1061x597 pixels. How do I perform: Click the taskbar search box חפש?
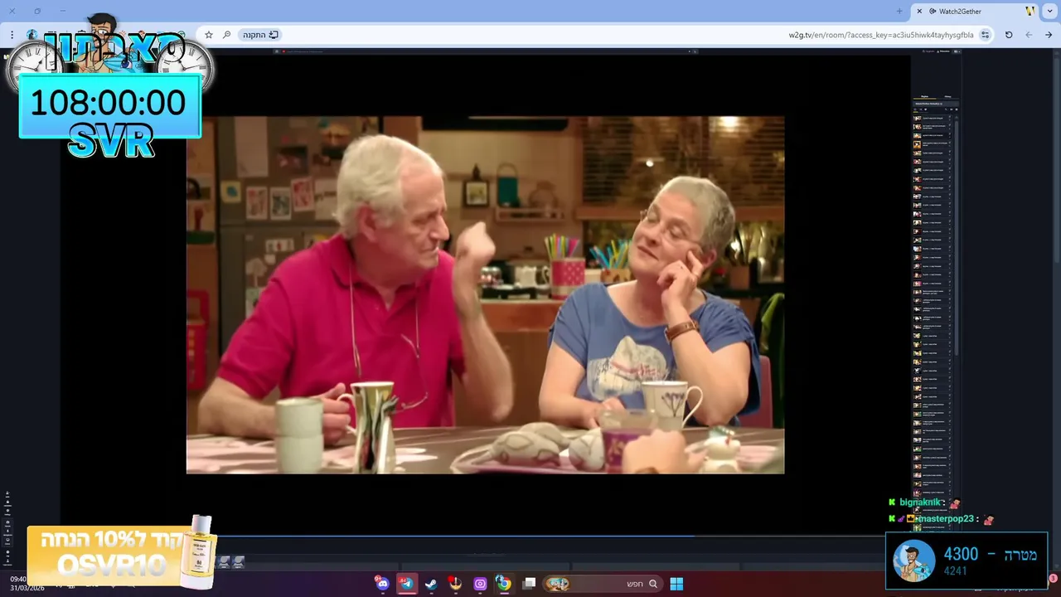point(603,584)
